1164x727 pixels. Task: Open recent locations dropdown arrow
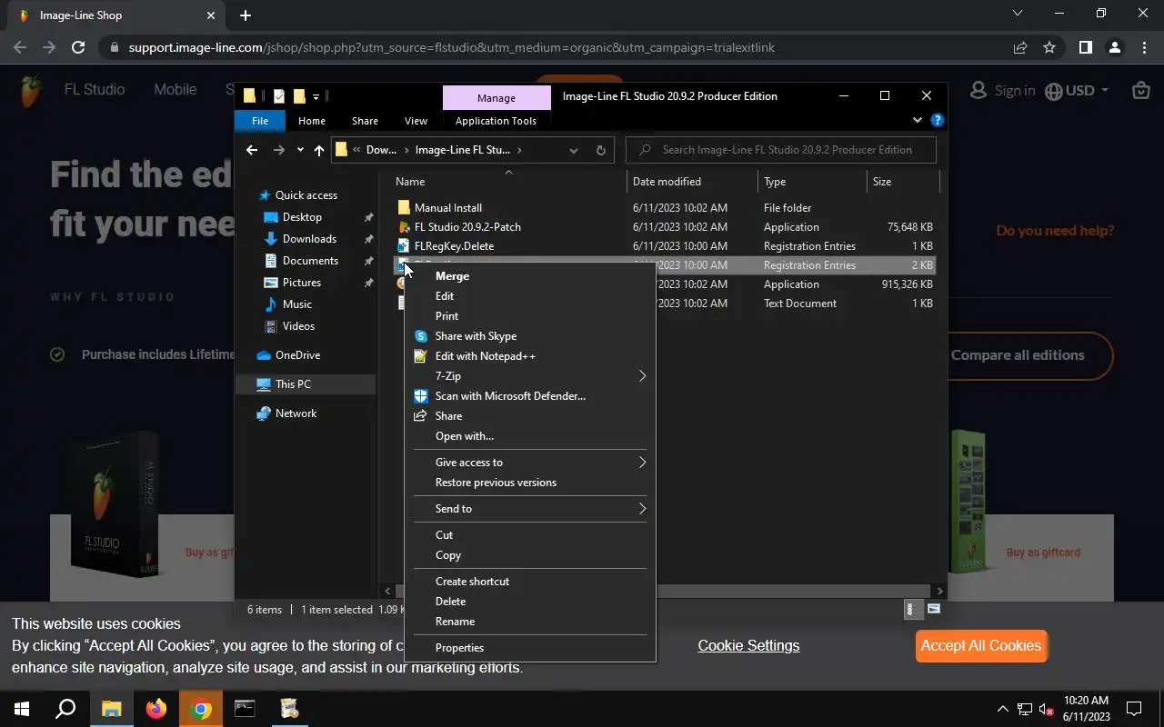coord(300,150)
